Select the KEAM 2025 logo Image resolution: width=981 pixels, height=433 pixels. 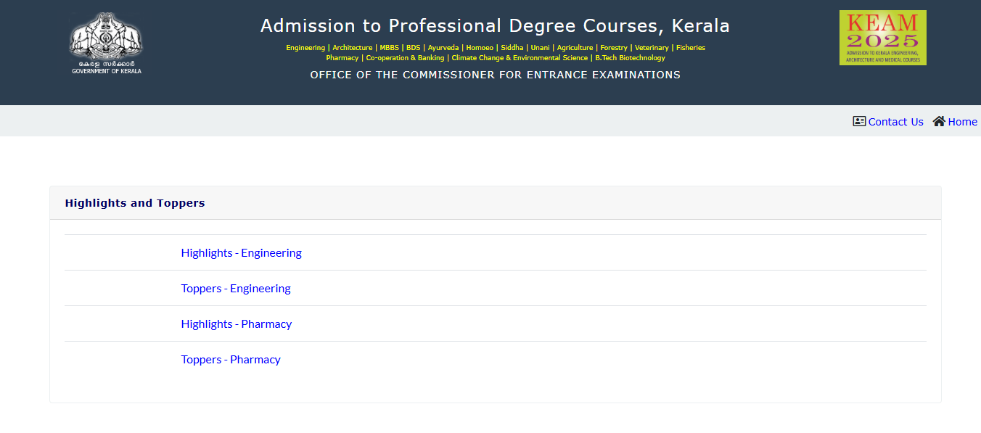click(x=882, y=37)
